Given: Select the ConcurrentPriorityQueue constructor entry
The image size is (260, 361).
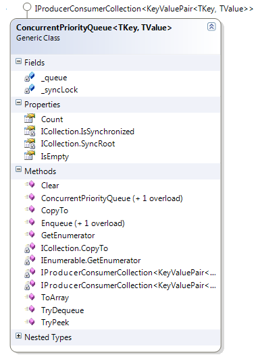Looking at the screenshot, I should click(x=112, y=198).
